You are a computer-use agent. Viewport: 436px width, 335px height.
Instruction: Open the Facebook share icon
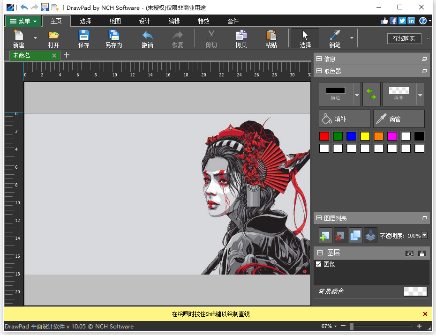tap(393, 21)
